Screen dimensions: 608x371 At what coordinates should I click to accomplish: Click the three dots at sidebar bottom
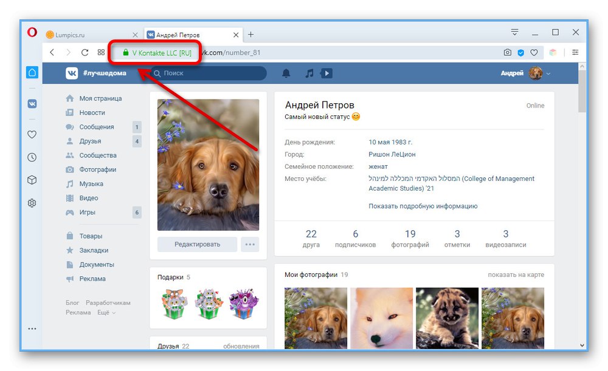click(32, 328)
